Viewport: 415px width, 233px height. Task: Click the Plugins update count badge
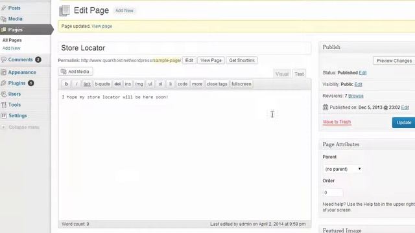pos(30,83)
